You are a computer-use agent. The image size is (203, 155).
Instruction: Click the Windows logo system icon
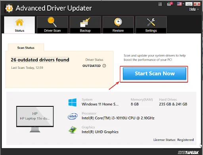point(73,102)
